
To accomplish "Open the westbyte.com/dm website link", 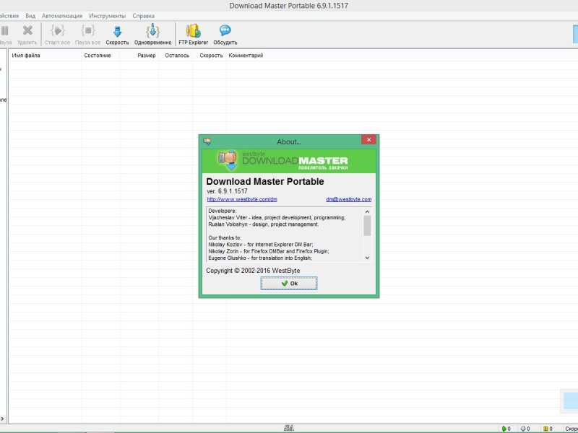I will click(242, 199).
